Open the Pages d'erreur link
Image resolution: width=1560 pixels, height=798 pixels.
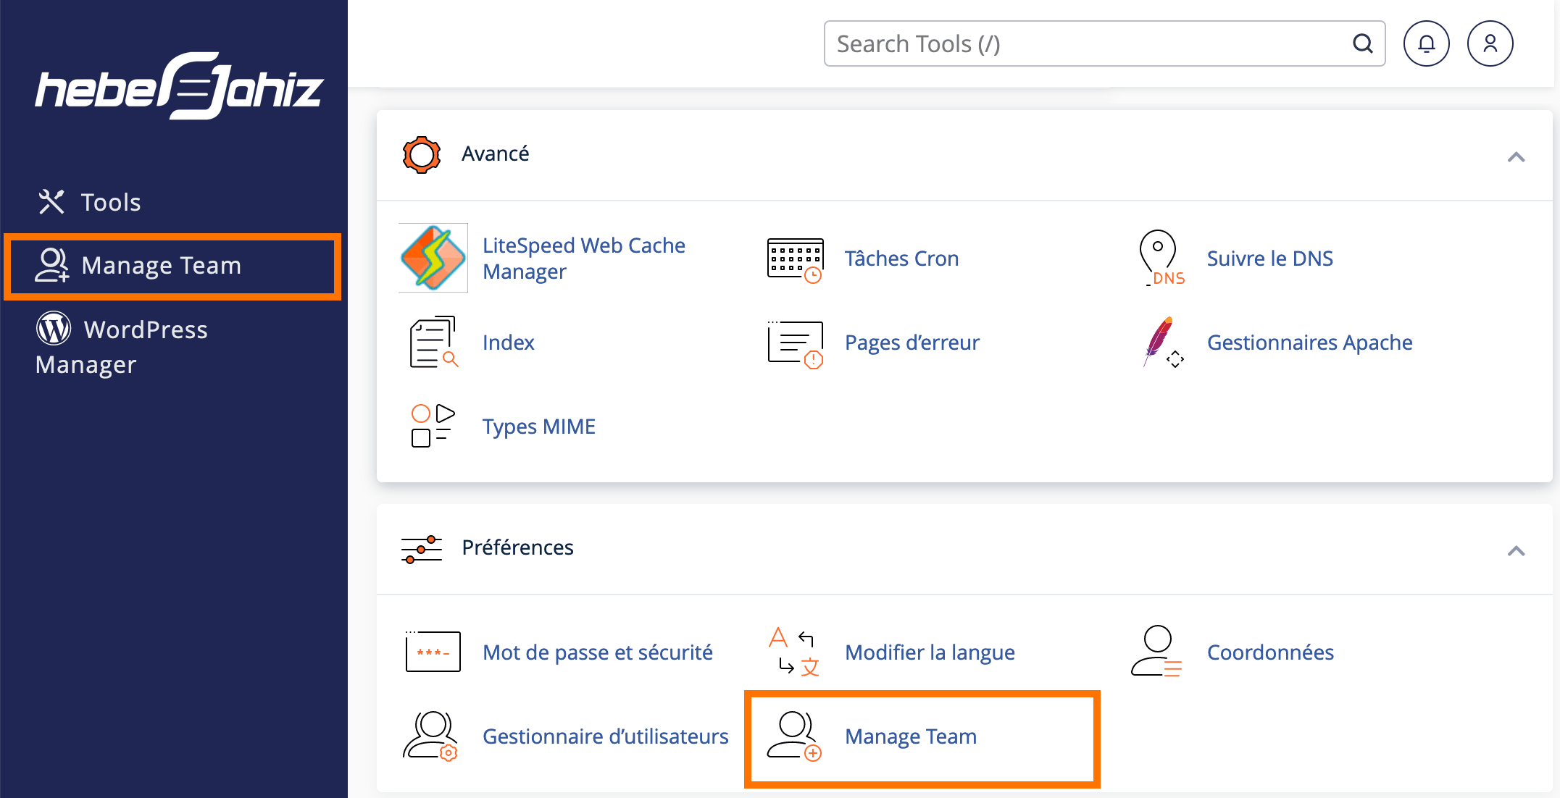[x=912, y=343]
